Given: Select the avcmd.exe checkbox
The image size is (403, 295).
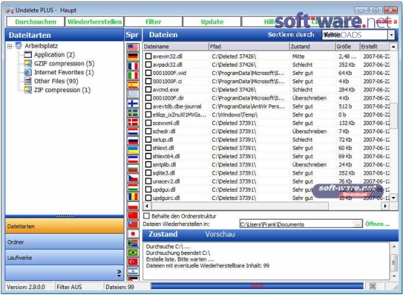Looking at the screenshot, I should click(x=148, y=90).
